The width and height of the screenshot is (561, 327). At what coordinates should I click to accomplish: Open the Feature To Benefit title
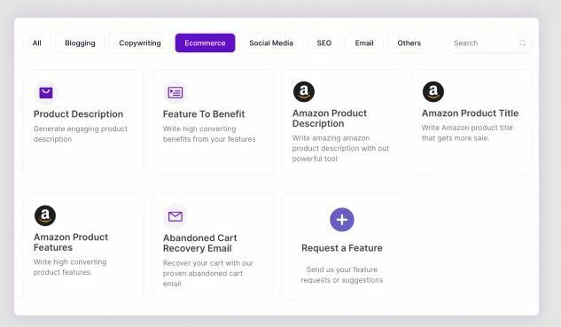(204, 114)
